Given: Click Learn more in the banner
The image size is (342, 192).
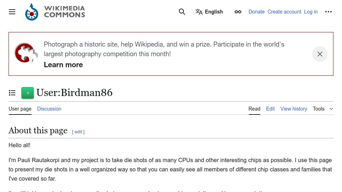Looking at the screenshot, I should [63, 65].
